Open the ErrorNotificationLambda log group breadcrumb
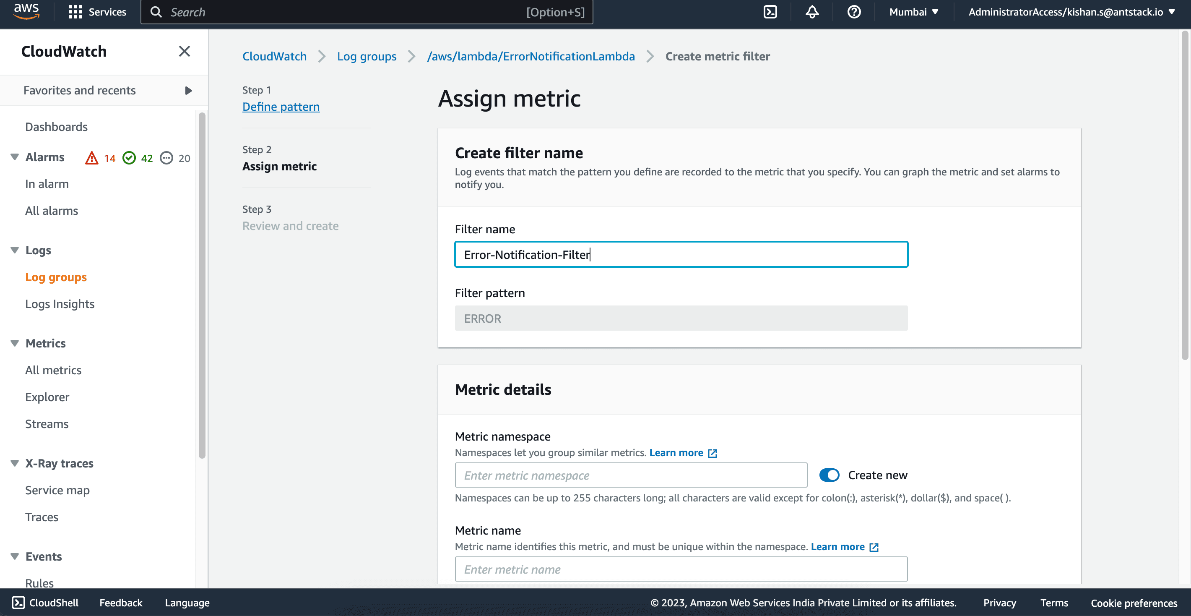 pyautogui.click(x=531, y=56)
